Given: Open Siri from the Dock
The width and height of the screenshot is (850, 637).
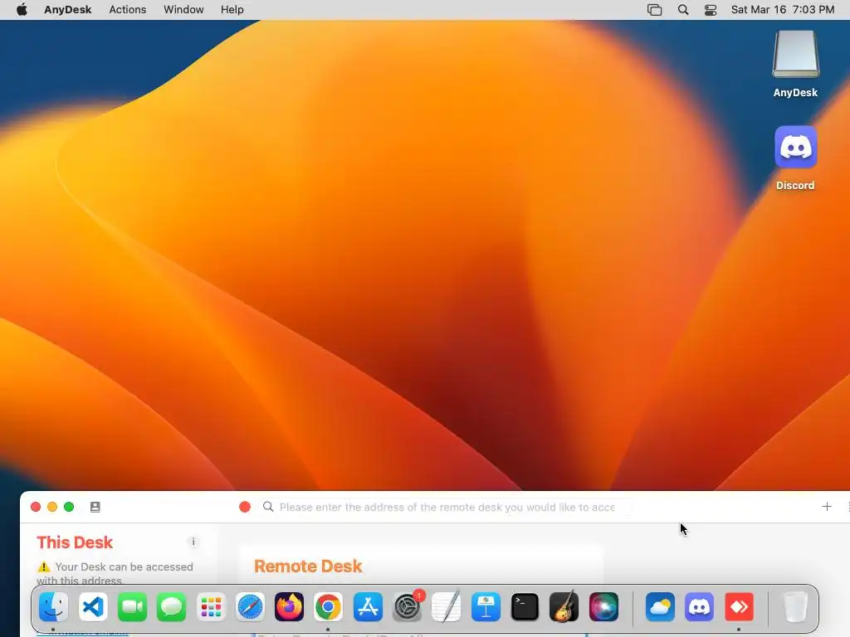Looking at the screenshot, I should pyautogui.click(x=603, y=606).
